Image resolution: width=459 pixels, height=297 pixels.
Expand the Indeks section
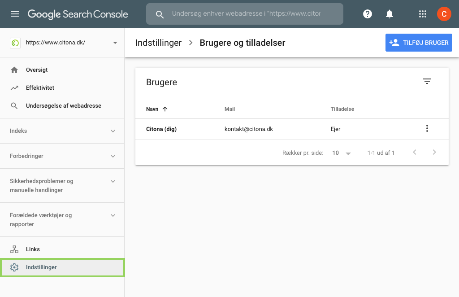pos(62,131)
